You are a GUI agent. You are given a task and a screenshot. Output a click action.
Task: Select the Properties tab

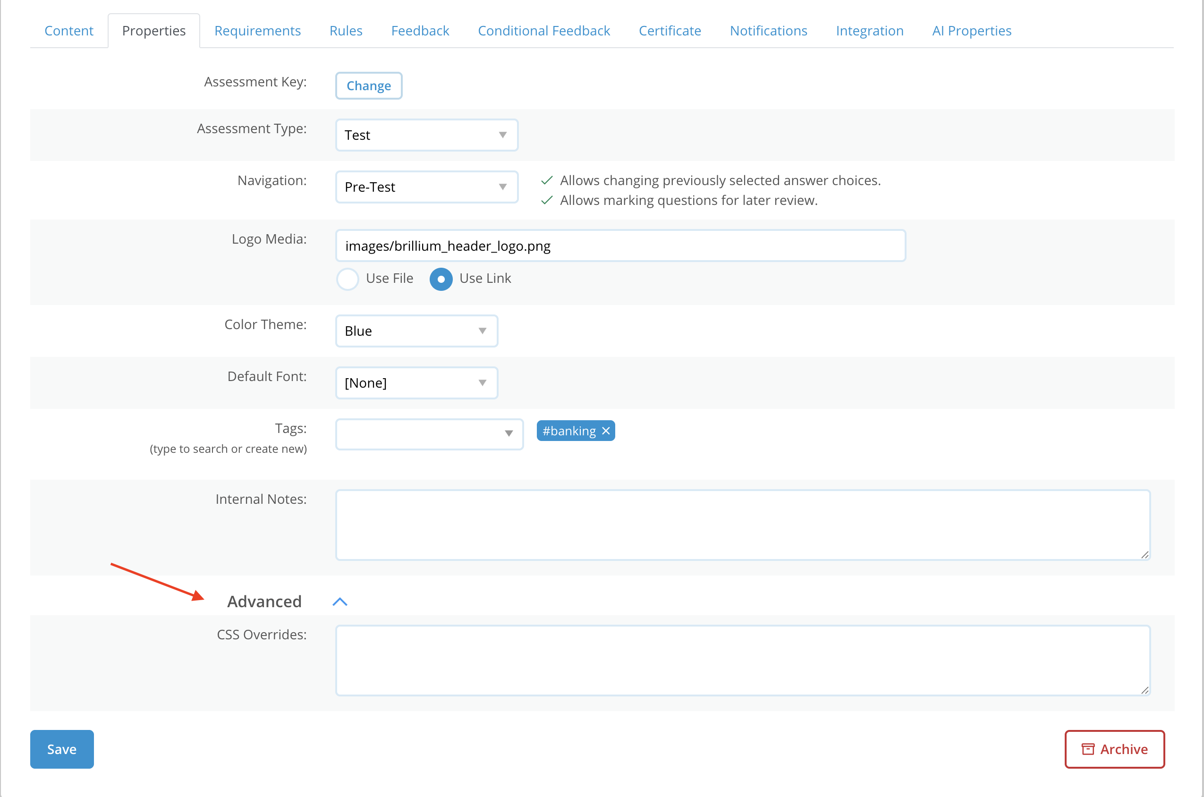pyautogui.click(x=154, y=31)
